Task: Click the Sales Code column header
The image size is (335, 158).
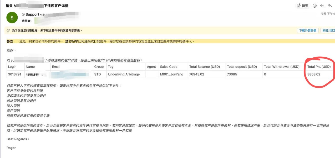Action: (x=169, y=67)
